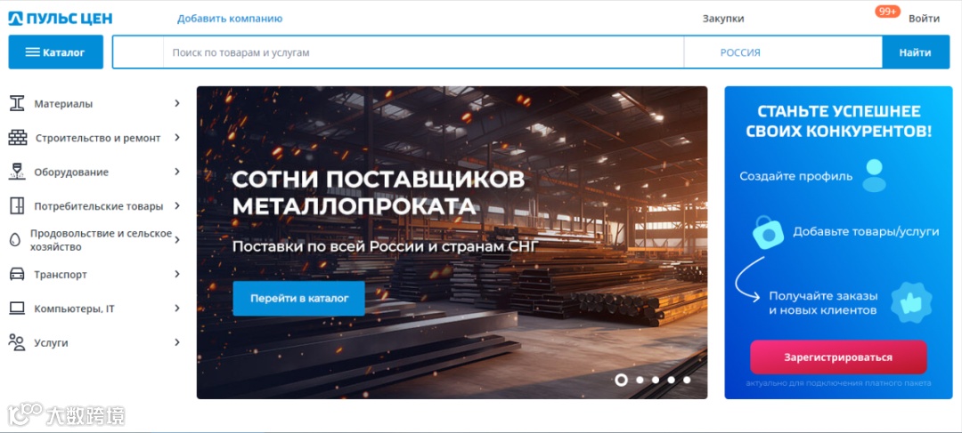Follow the Добавить компанию link

(x=230, y=19)
